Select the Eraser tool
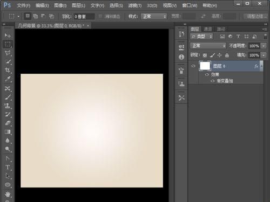 tap(8, 123)
